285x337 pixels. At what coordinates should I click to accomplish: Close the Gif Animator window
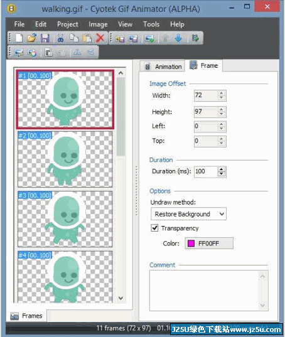click(x=267, y=6)
